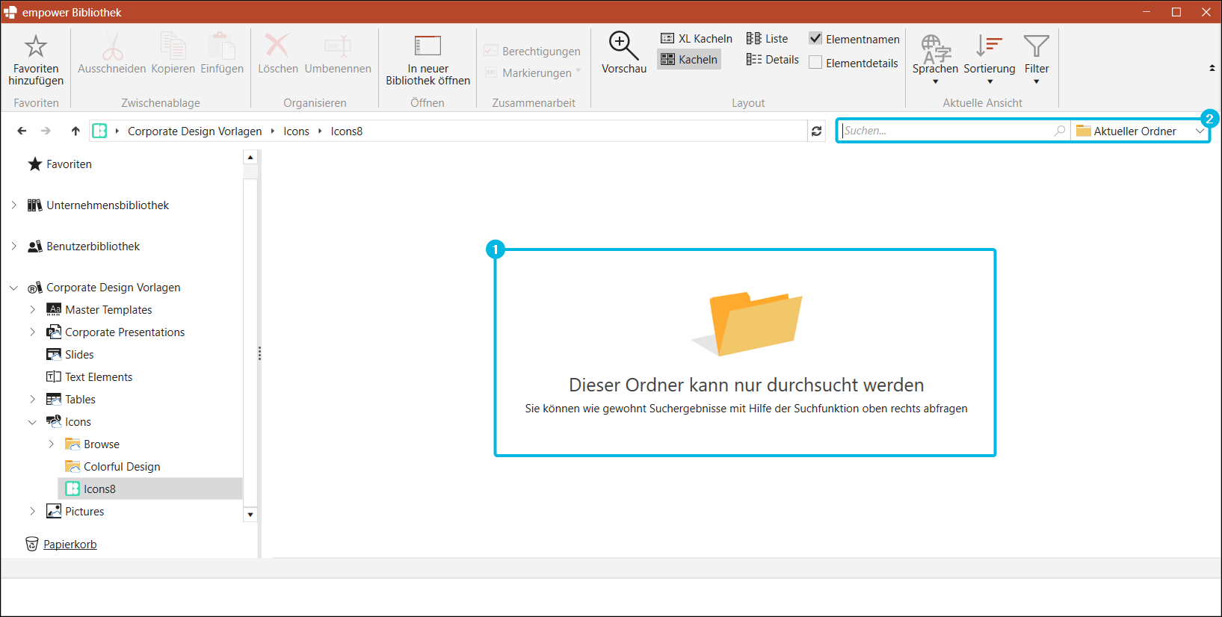
Task: Click the tree scrollbar up arrow
Action: pos(250,157)
